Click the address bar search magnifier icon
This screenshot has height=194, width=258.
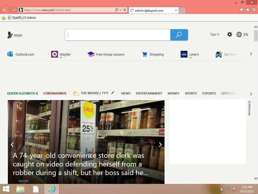click(x=116, y=10)
